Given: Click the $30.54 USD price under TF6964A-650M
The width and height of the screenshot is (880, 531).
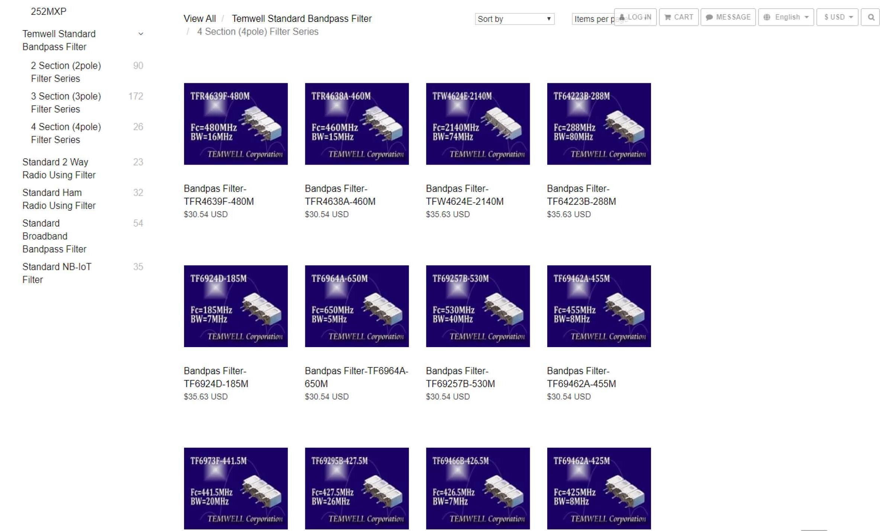Looking at the screenshot, I should pyautogui.click(x=327, y=397).
